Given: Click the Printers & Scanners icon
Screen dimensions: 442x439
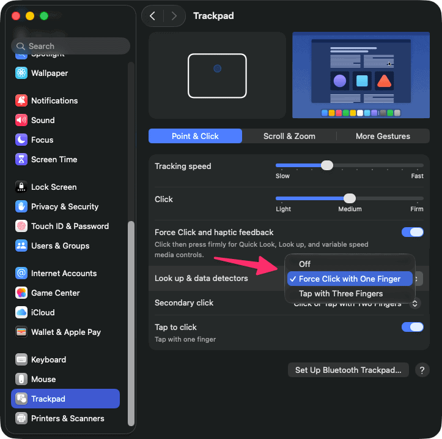Looking at the screenshot, I should click(21, 418).
